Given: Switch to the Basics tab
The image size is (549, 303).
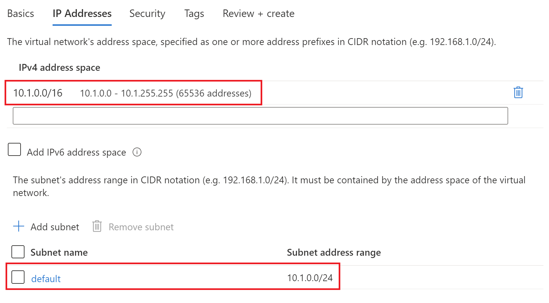Looking at the screenshot, I should [x=20, y=13].
